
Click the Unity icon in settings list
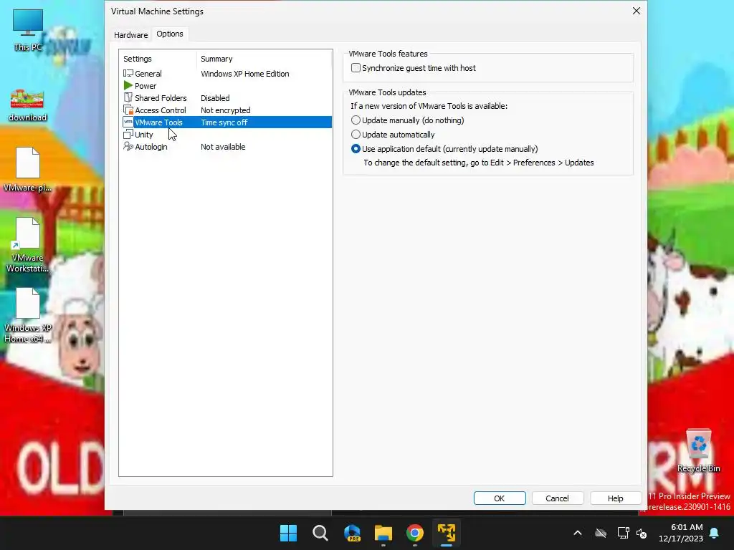coord(128,134)
